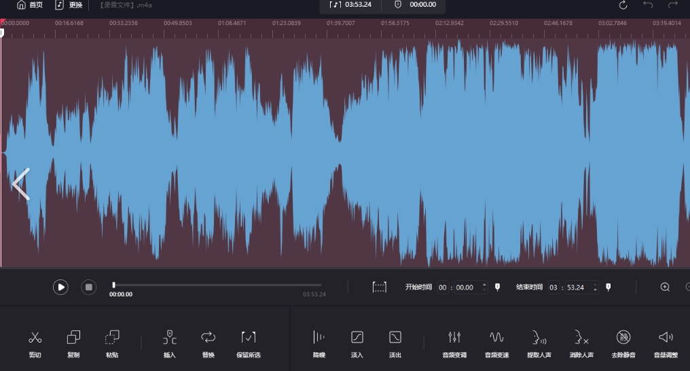Click the 剪切 (cut) scissors tool

(35, 343)
